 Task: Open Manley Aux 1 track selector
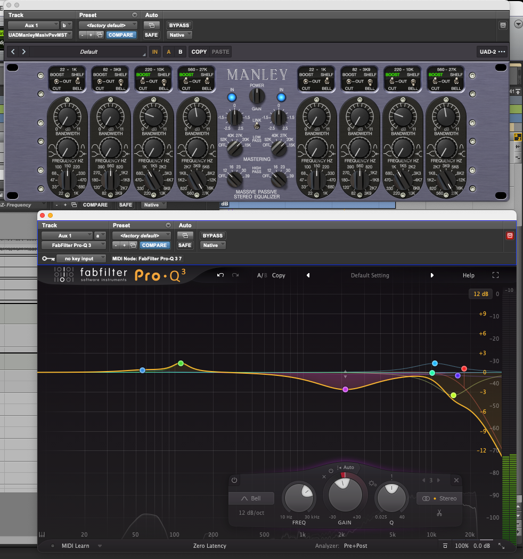tap(34, 26)
